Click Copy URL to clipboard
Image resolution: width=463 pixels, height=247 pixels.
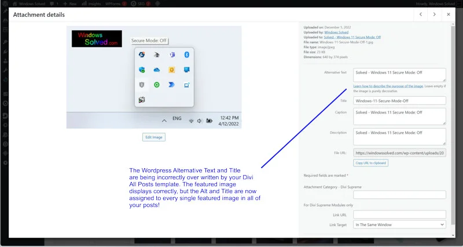(x=370, y=163)
